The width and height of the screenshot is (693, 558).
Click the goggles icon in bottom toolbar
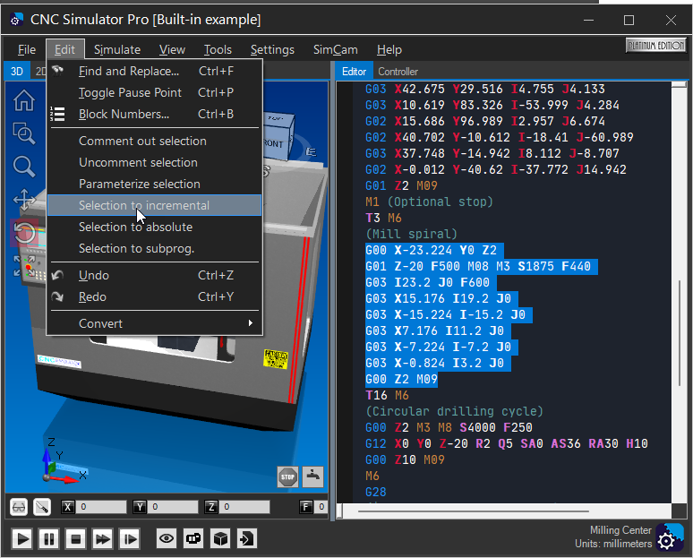[193, 538]
